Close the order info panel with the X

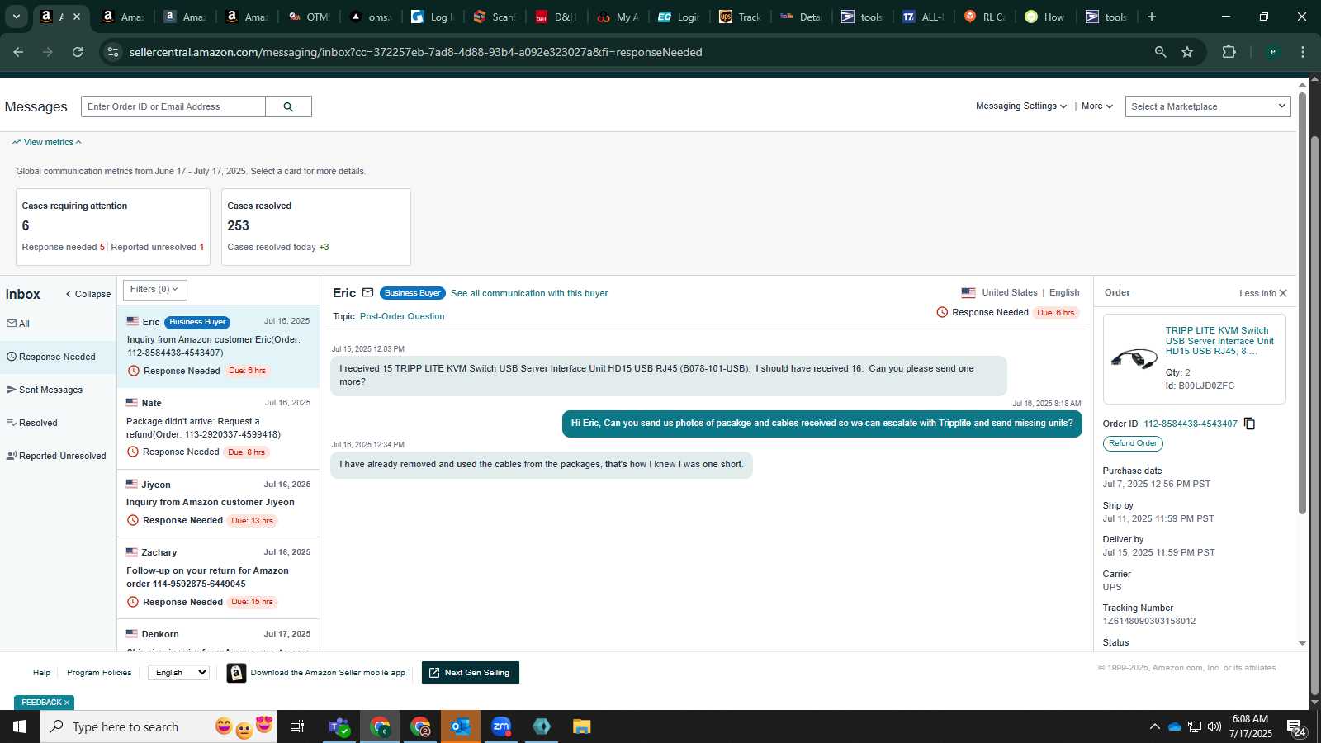pyautogui.click(x=1283, y=293)
